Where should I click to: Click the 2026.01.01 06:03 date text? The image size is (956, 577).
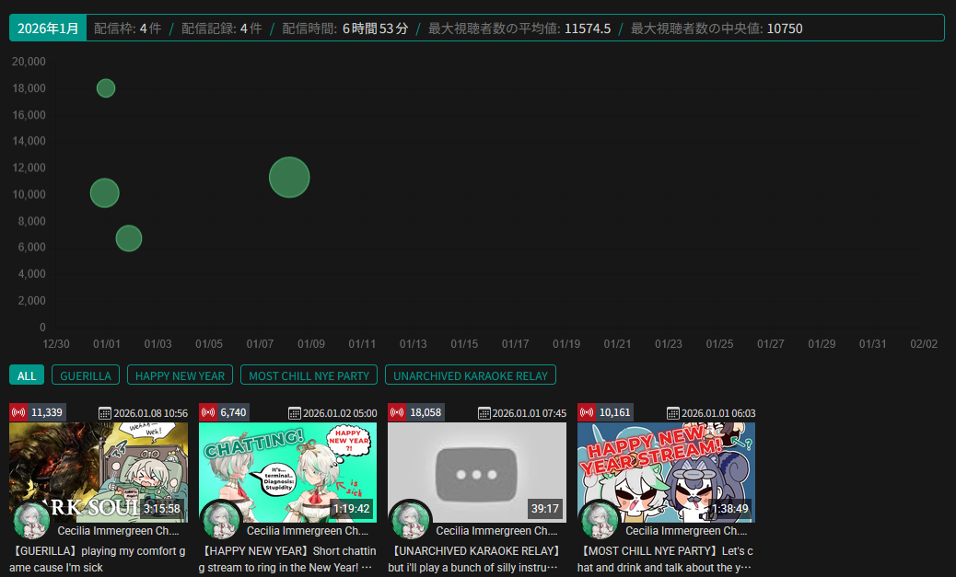(x=718, y=413)
